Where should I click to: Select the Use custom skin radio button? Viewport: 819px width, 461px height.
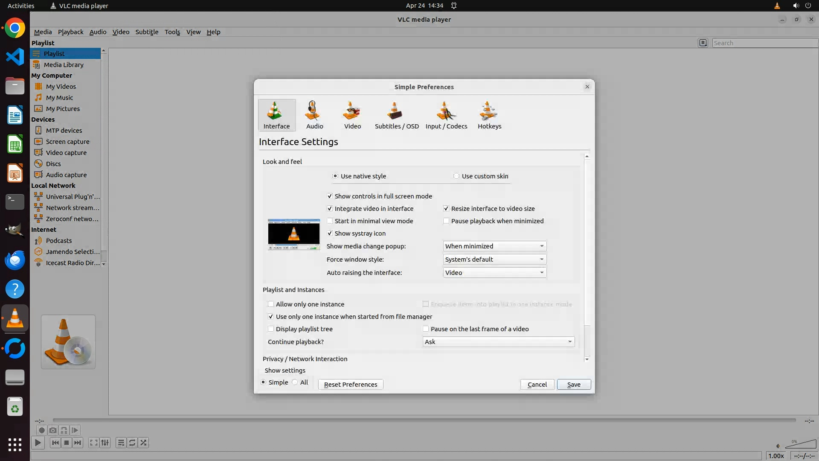[x=456, y=176]
